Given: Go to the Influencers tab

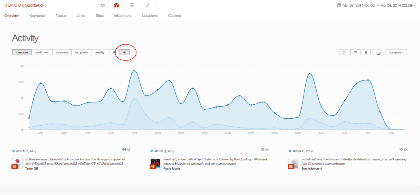Looking at the screenshot, I should 122,16.
